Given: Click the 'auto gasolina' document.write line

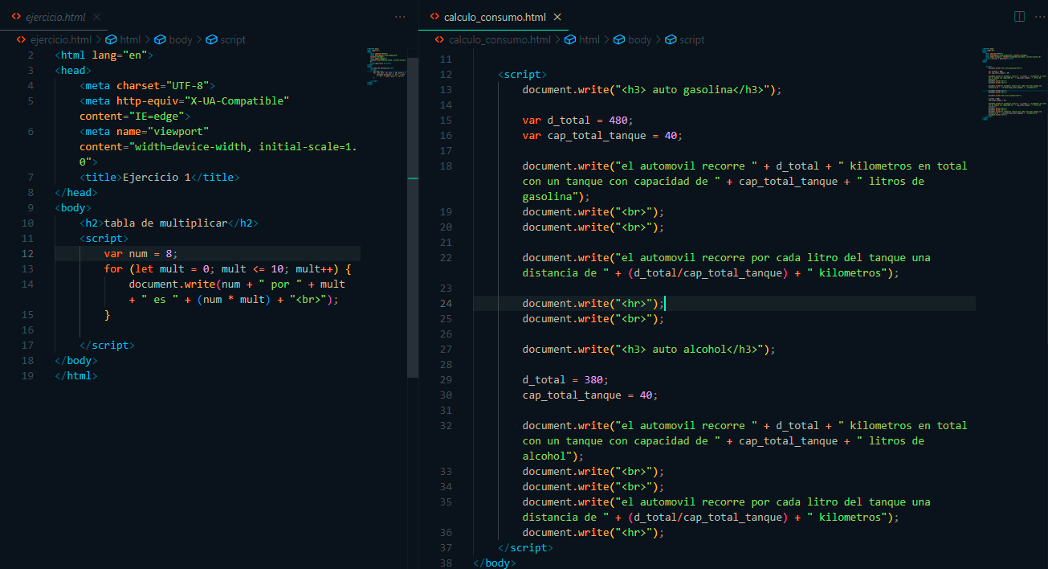Looking at the screenshot, I should coord(651,90).
